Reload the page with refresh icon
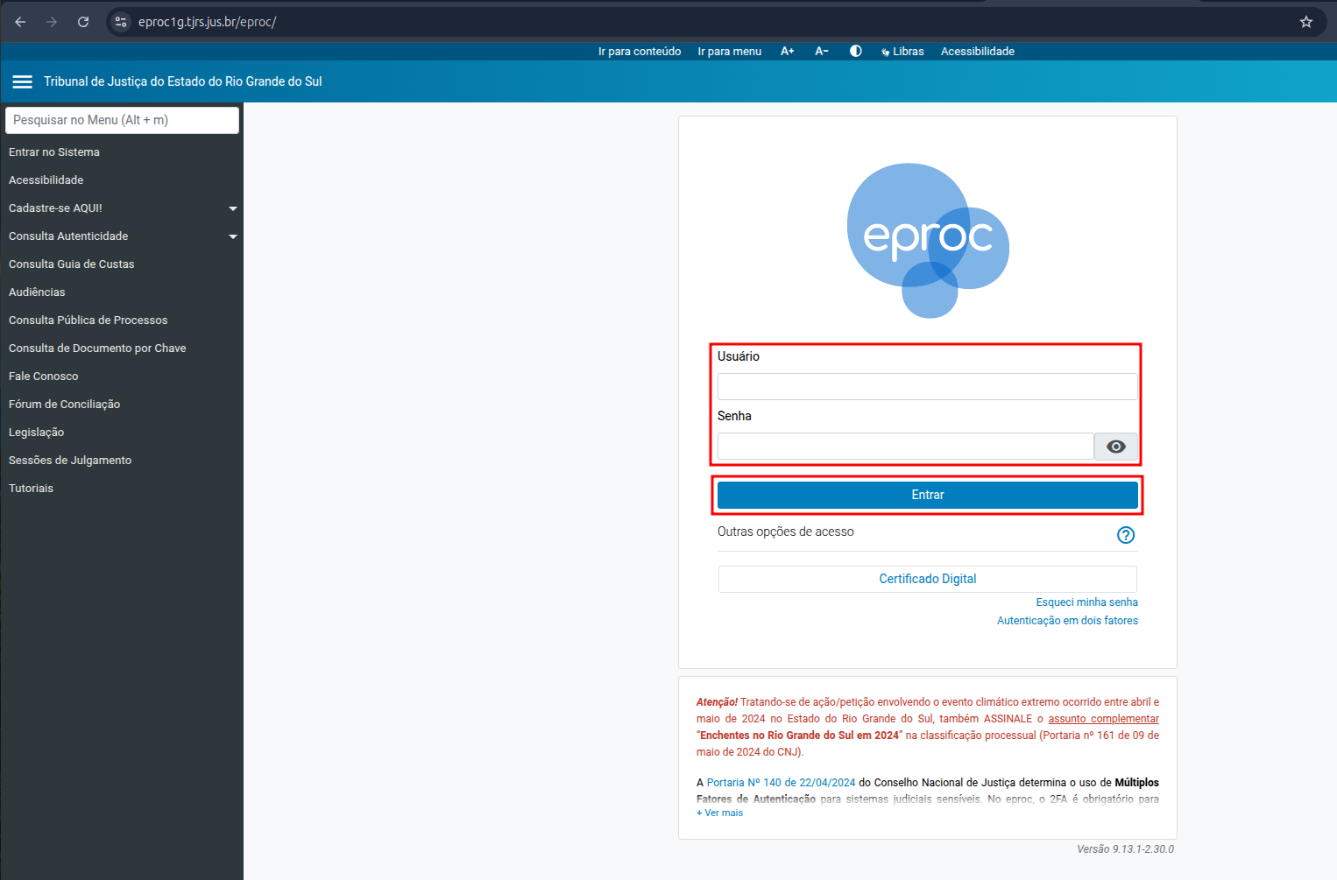Screen dimensions: 1337x880 (83, 22)
